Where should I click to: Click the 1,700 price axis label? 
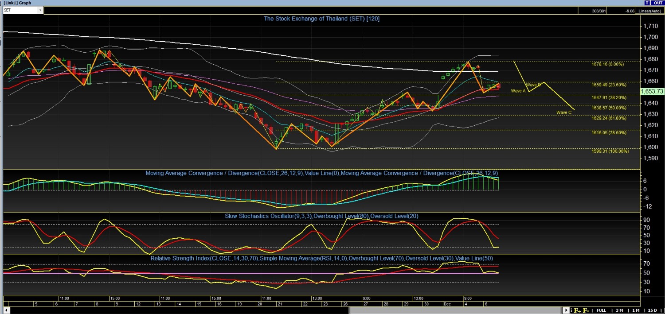point(650,38)
